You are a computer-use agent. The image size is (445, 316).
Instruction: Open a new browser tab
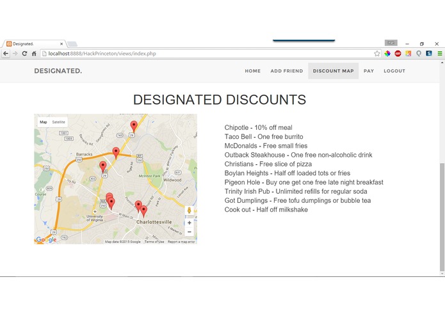[x=72, y=44]
